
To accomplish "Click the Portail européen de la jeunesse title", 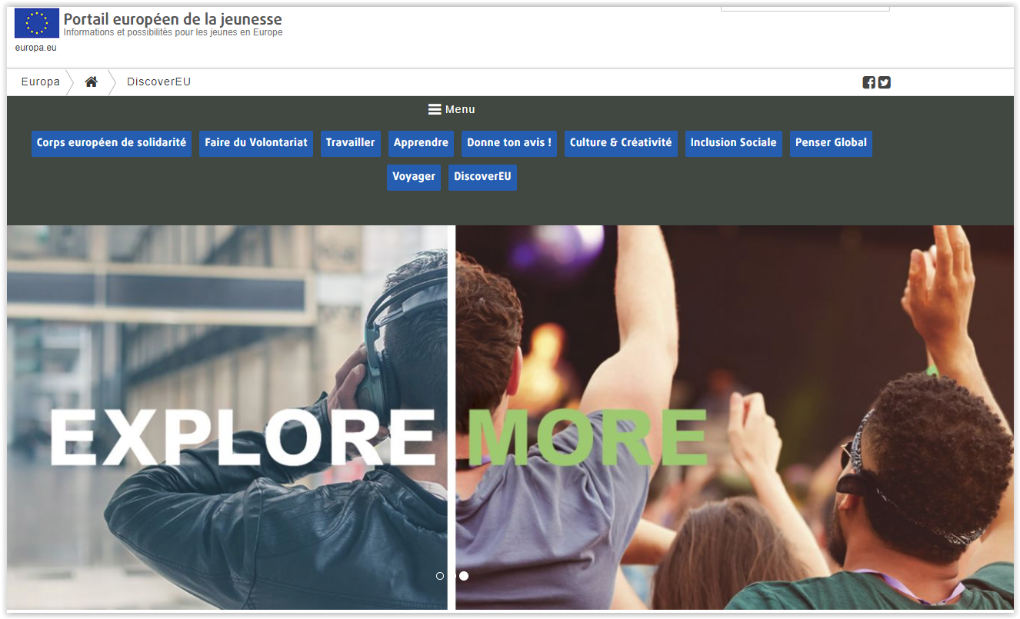I will pos(172,19).
